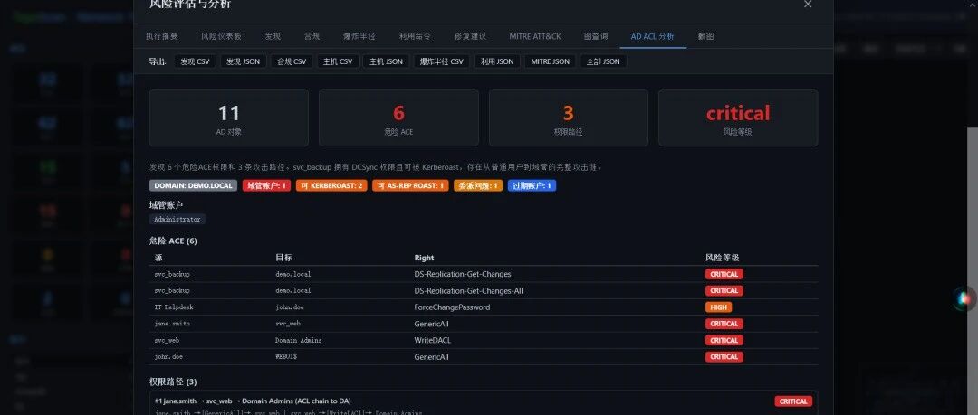Click the 可 AS-REP ROAST: 1 badge

pos(410,185)
